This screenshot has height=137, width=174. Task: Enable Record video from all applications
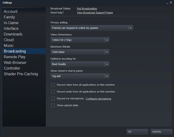(53, 85)
